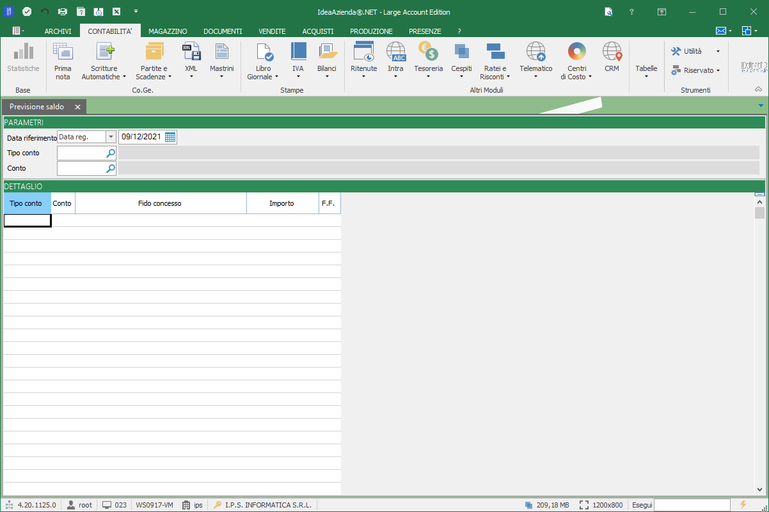
Task: Click the ribbon display options icon
Action: [662, 12]
